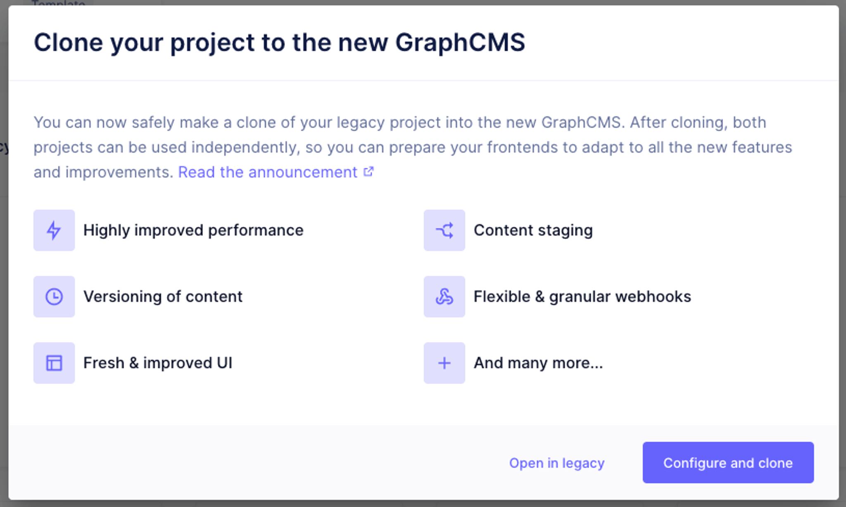Click the clock icon for versioning
Image resolution: width=846 pixels, height=507 pixels.
(x=54, y=297)
